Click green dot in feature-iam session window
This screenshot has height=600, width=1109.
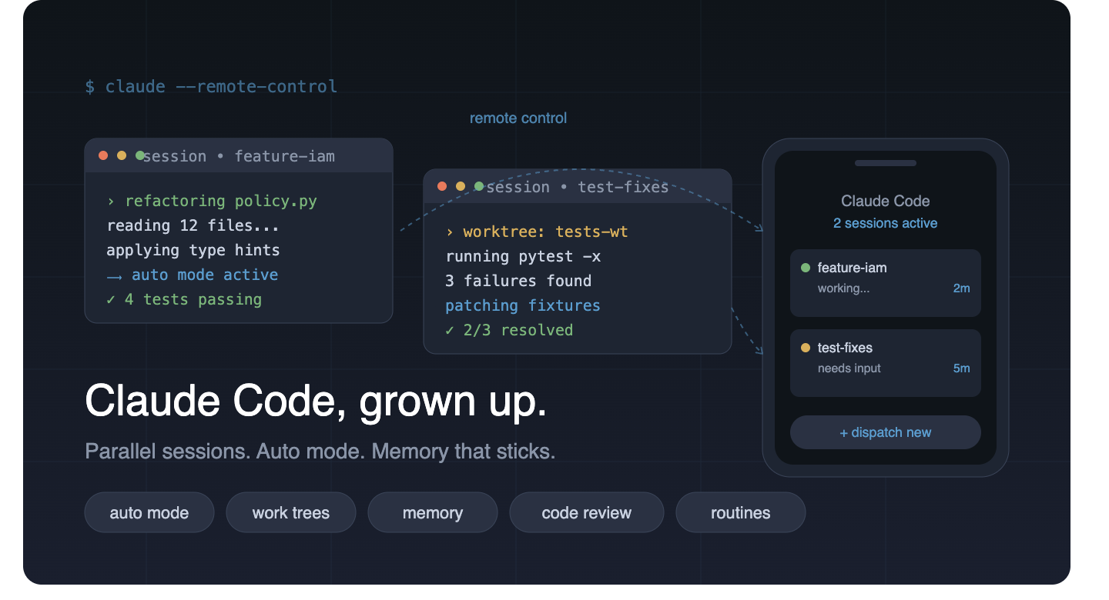[140, 155]
